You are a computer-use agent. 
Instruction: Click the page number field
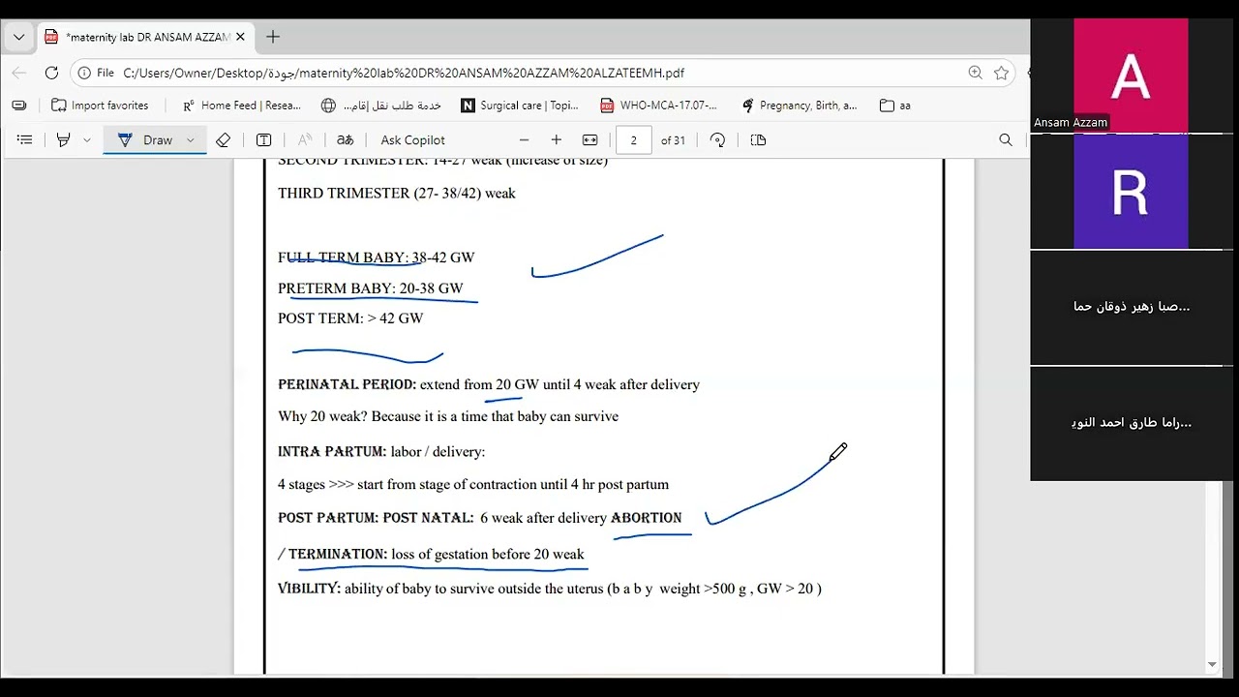point(634,140)
